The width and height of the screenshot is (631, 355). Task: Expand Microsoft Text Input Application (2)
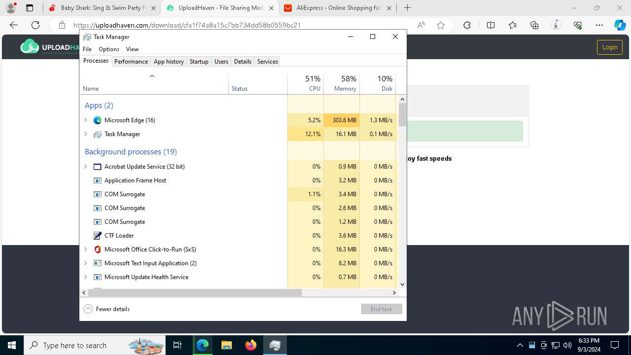86,263
